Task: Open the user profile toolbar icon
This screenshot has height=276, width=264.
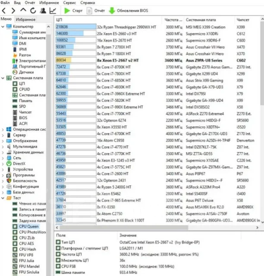Action: pyautogui.click(x=43, y=10)
